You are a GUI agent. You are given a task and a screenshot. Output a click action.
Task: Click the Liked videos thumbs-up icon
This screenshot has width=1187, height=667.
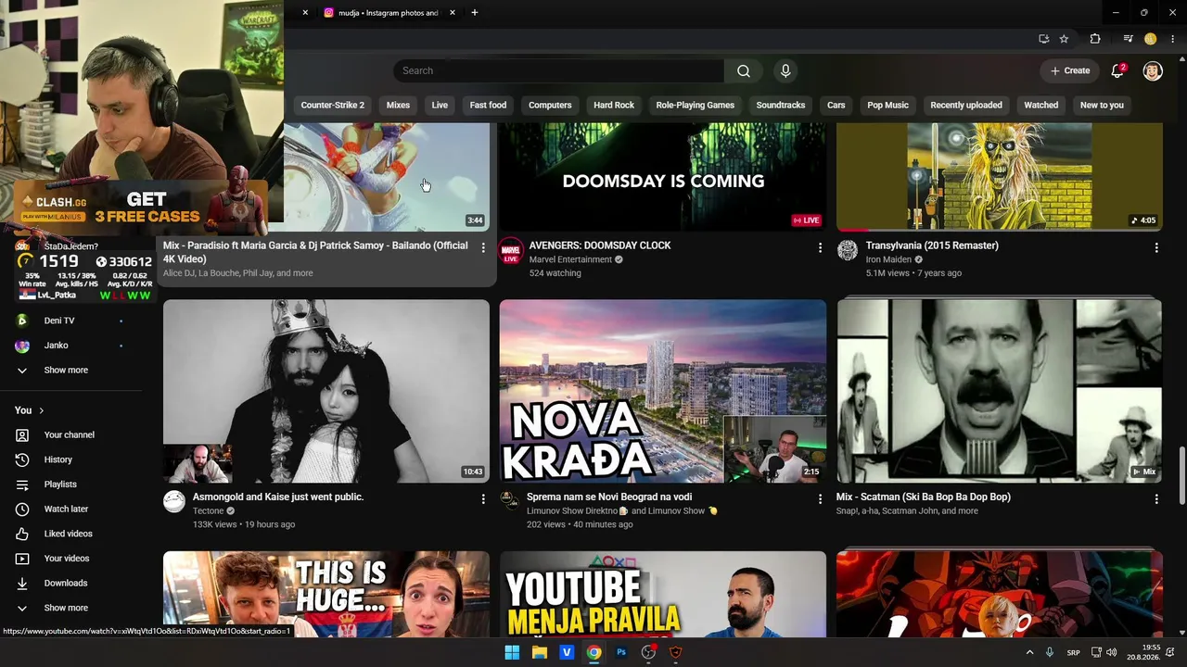pyautogui.click(x=22, y=534)
